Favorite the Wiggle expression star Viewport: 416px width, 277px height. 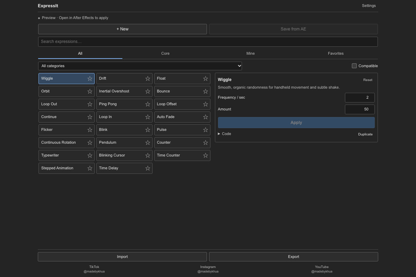pyautogui.click(x=90, y=79)
